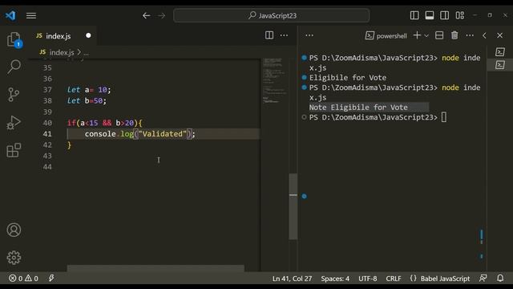Select the first terminal in tabs list

click(500, 51)
